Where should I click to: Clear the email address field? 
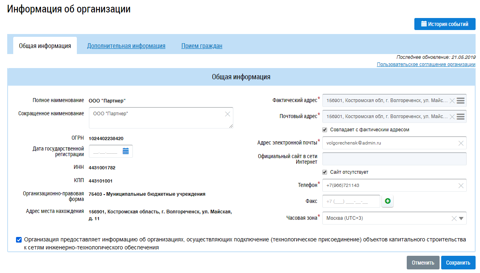(x=461, y=143)
